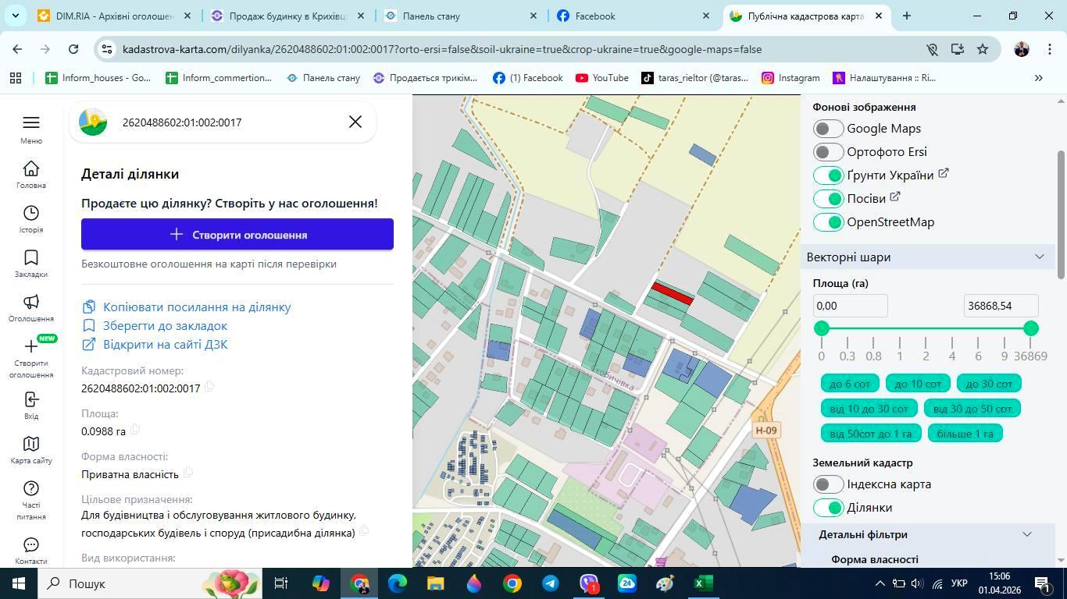This screenshot has width=1067, height=599.
Task: Click the minimum area input 0,00
Action: click(850, 306)
